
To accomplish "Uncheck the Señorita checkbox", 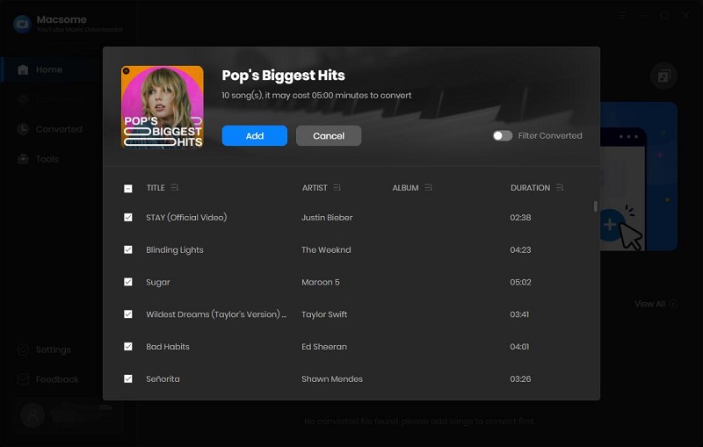I will pyautogui.click(x=128, y=379).
